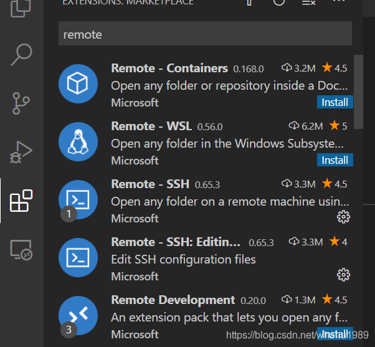This screenshot has width=375, height=347.
Task: Open the Search view in activity bar
Action: click(x=22, y=55)
